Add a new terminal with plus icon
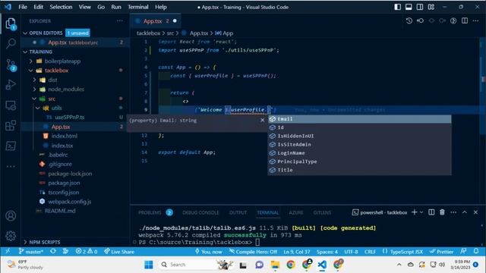This screenshot has height=273, width=486. click(414, 212)
